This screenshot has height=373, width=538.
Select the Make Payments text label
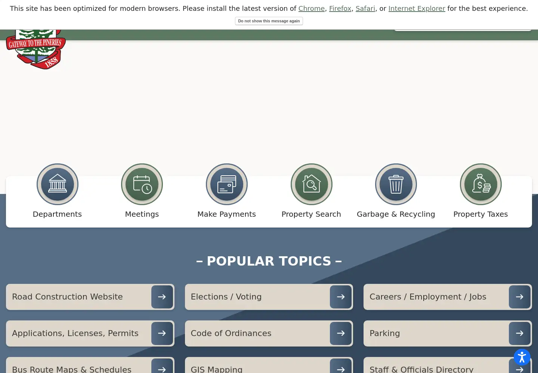click(x=227, y=214)
